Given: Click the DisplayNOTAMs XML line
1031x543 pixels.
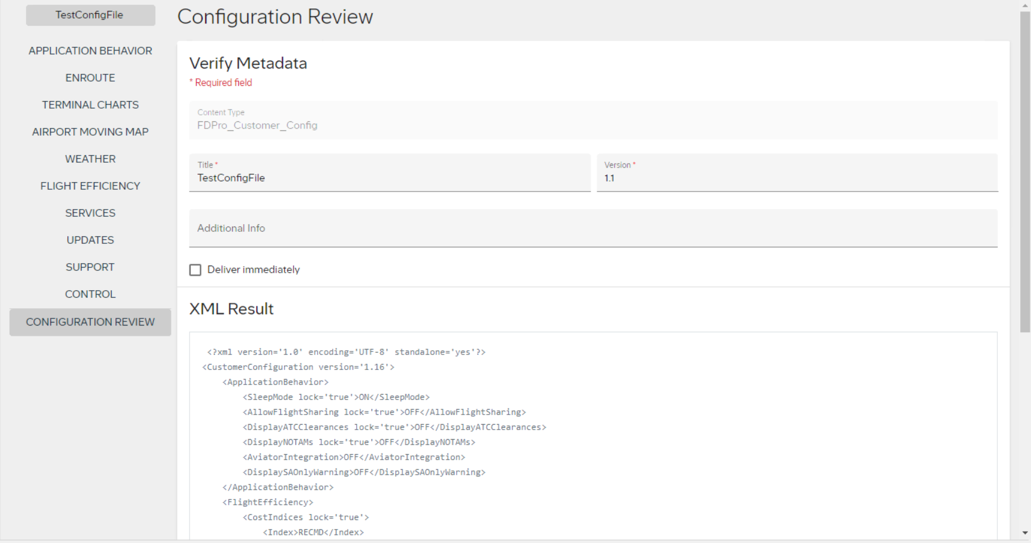Looking at the screenshot, I should pos(359,442).
